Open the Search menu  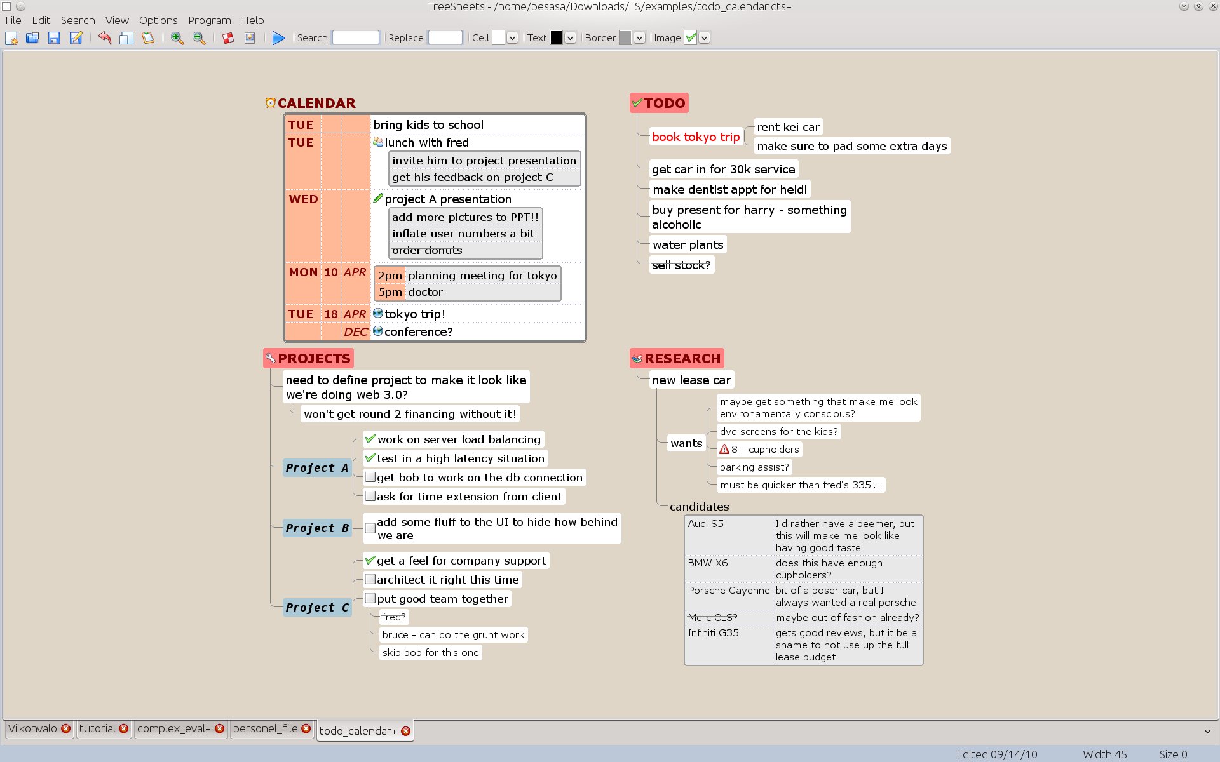click(x=78, y=20)
